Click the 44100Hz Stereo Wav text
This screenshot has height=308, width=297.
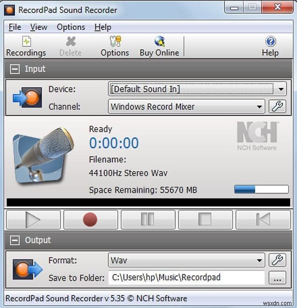(128, 173)
